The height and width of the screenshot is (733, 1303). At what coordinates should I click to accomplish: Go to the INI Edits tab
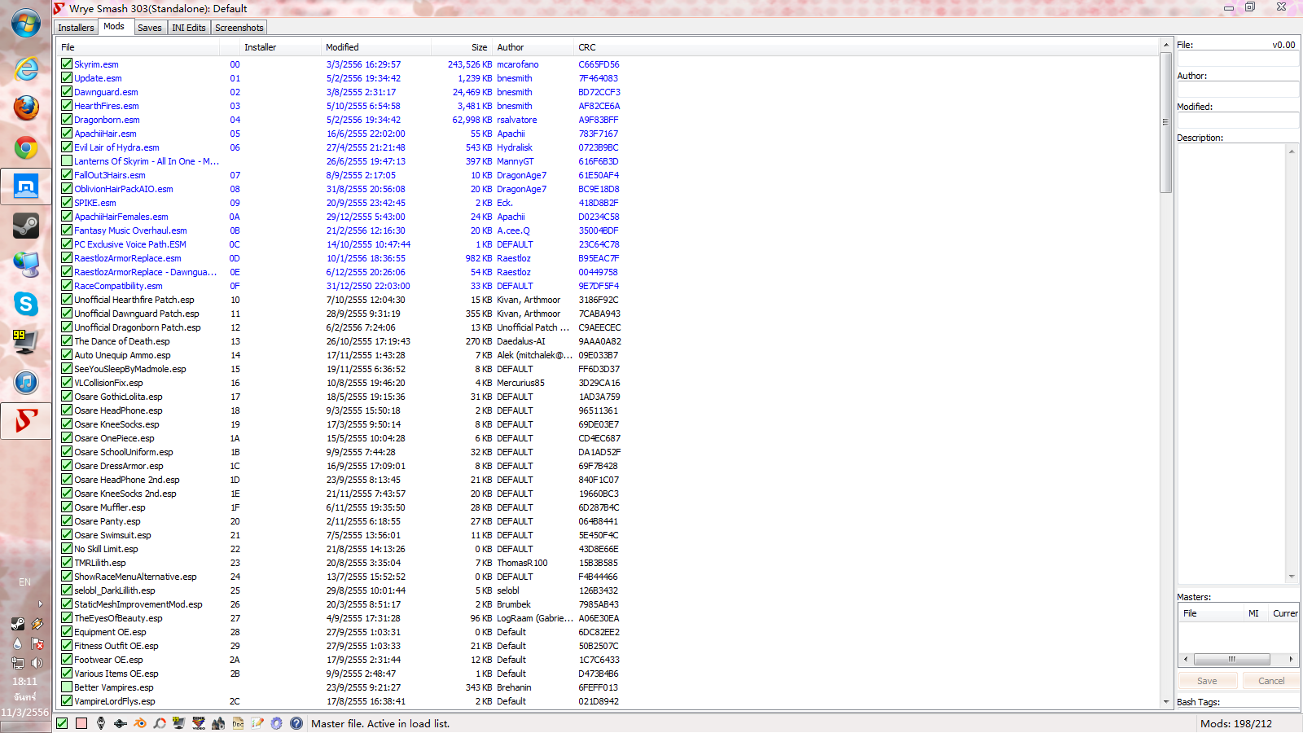pyautogui.click(x=189, y=28)
